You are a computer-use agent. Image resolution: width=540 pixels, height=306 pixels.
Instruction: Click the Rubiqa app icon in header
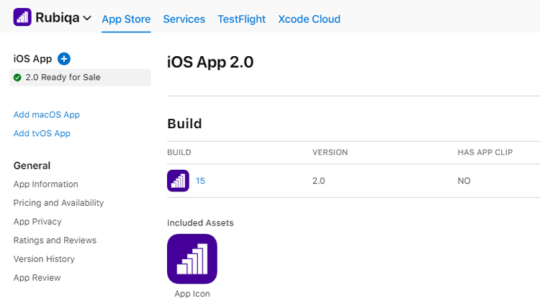click(22, 17)
